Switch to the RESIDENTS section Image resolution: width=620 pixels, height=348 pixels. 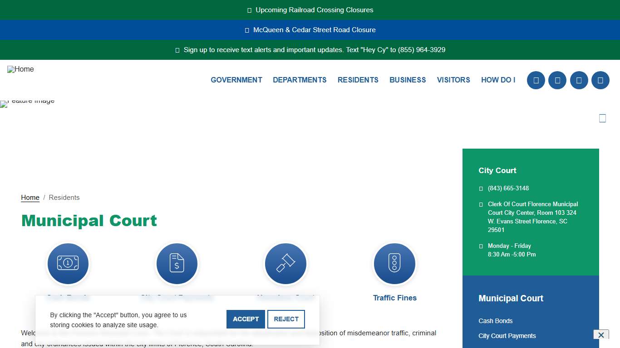point(358,80)
